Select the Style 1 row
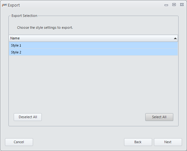The height and width of the screenshot is (151, 187). [93, 45]
